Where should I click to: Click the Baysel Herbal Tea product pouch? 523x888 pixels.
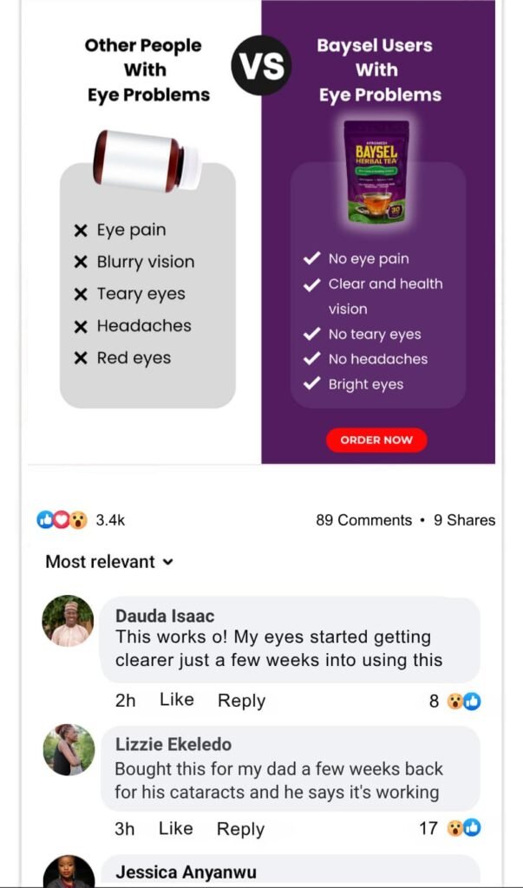(x=376, y=171)
